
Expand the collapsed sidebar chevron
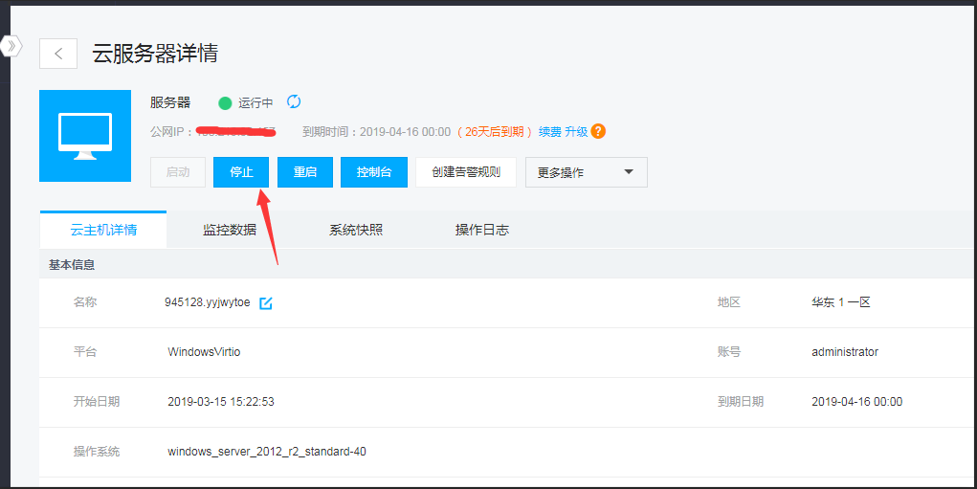click(x=11, y=45)
